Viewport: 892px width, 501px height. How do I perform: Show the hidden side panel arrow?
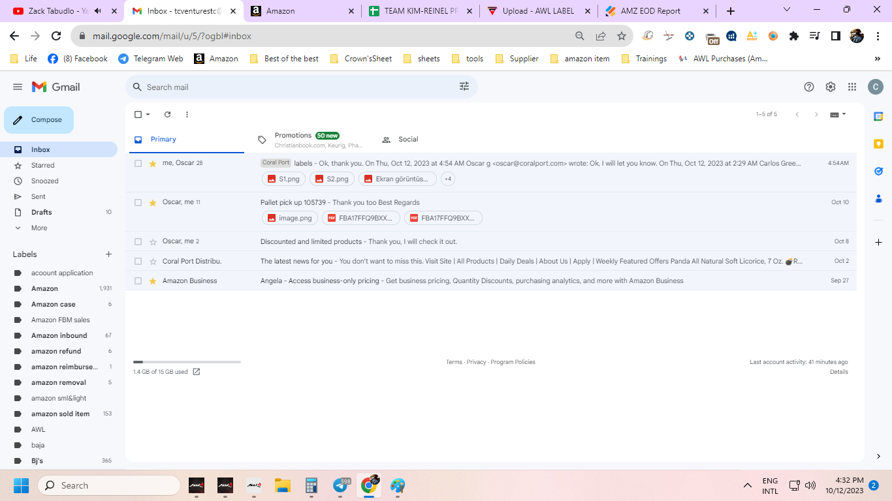point(878,457)
